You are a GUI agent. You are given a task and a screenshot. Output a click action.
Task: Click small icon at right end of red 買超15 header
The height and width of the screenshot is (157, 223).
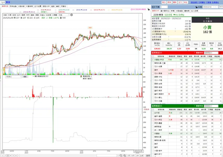coord(220,53)
